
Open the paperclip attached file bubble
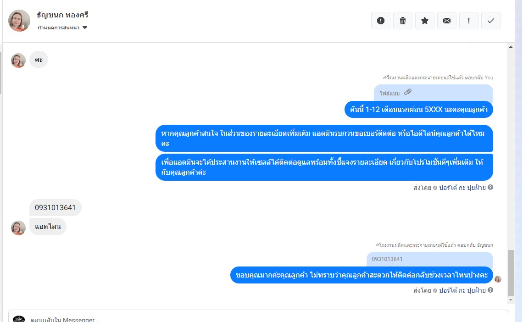(x=433, y=93)
